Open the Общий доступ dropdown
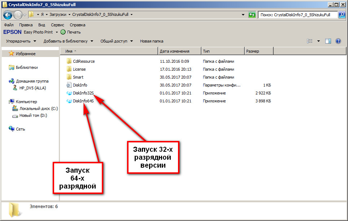Screen dimensions: 348x221 click(117, 41)
